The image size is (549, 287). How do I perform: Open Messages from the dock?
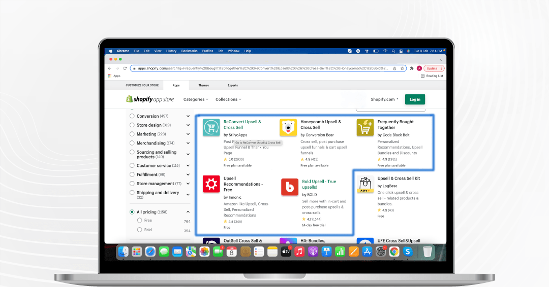click(164, 252)
